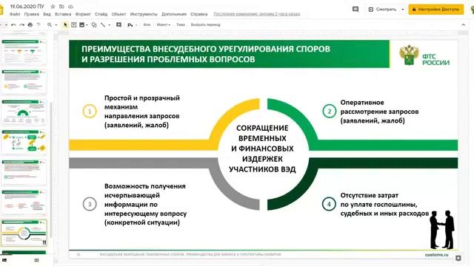The height and width of the screenshot is (266, 474).
Task: Select the arrow cursor tool
Action: (x=65, y=24)
